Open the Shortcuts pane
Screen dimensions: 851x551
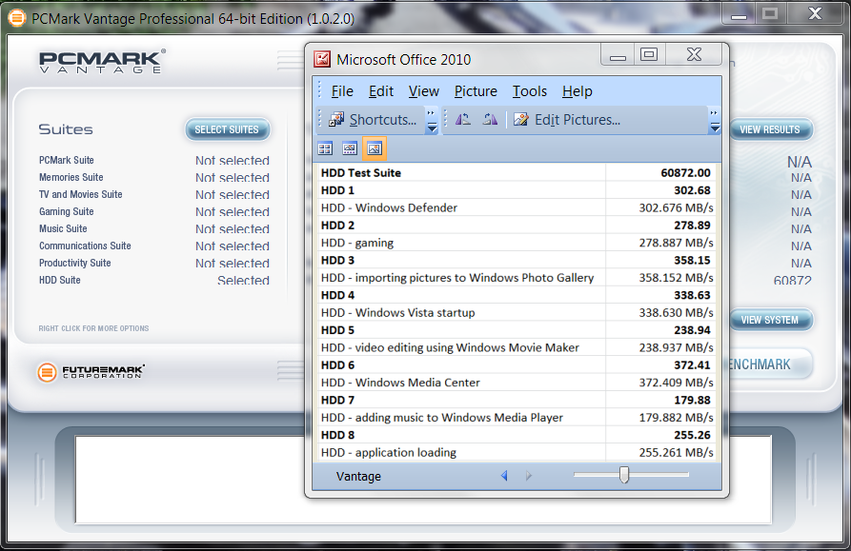374,120
